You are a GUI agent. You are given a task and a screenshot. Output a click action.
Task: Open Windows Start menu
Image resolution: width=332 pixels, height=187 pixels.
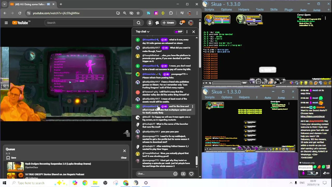coord(4,183)
